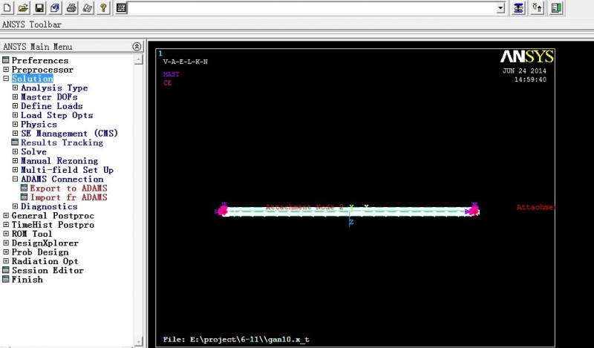Image resolution: width=594 pixels, height=348 pixels.
Task: Open the command history dropdown arrow
Action: click(500, 8)
